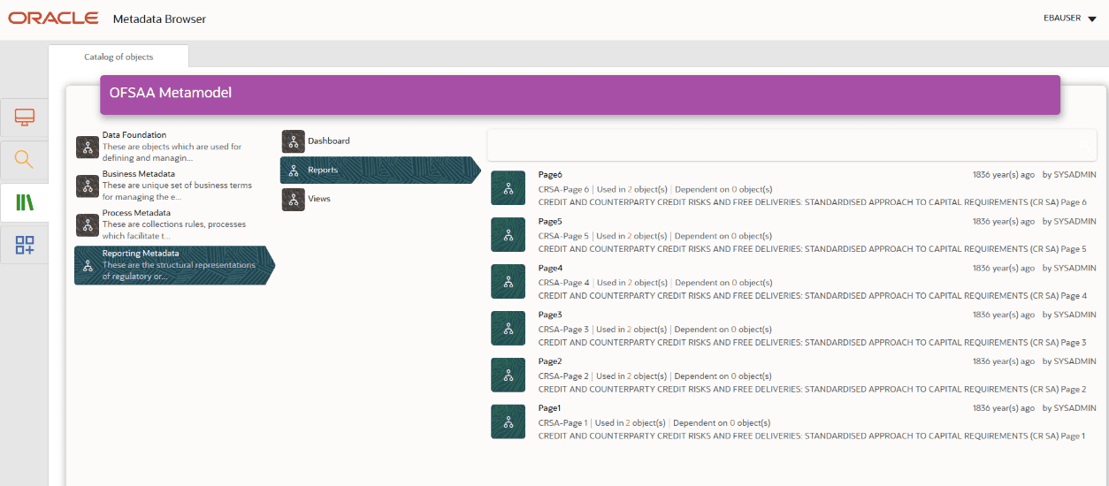The image size is (1109, 486).
Task: Click the Page3 green object icon
Action: coord(508,328)
